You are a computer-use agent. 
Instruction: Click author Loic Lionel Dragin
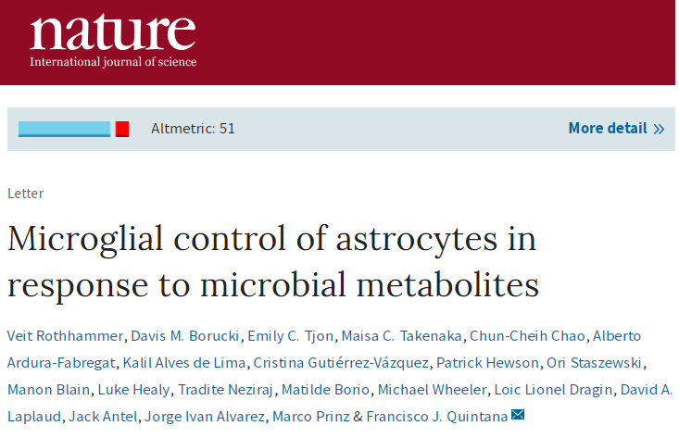tap(553, 390)
